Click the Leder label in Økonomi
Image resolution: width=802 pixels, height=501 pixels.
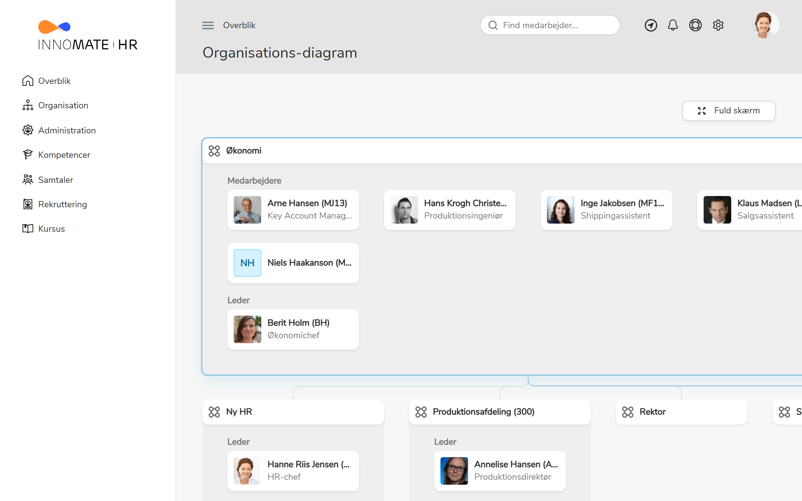coord(238,300)
